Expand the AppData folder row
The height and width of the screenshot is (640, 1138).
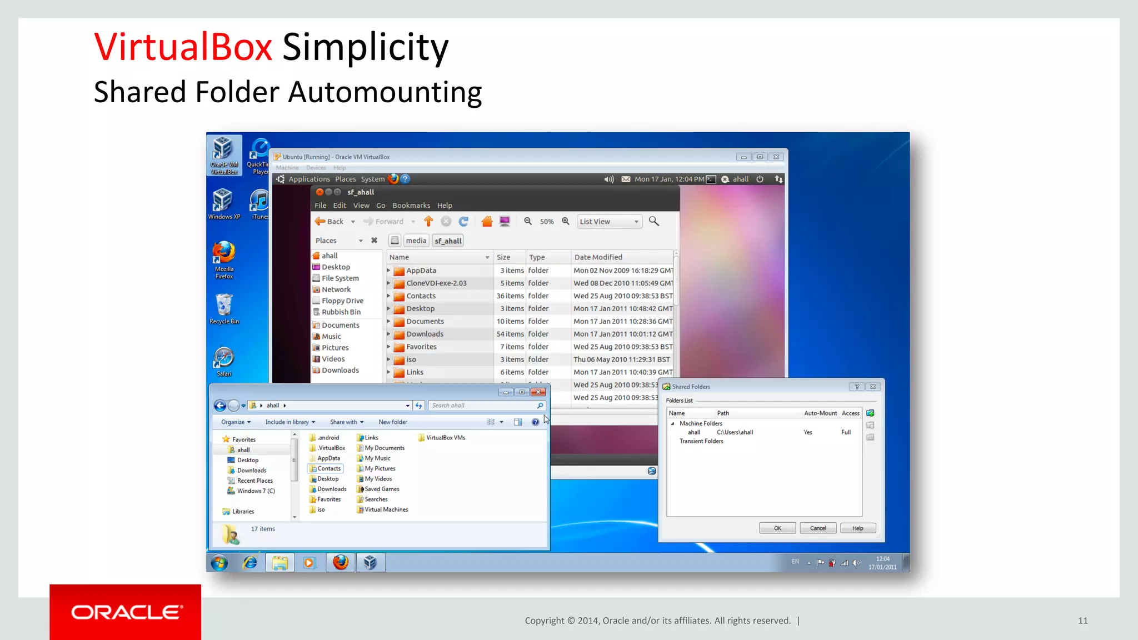tap(388, 271)
